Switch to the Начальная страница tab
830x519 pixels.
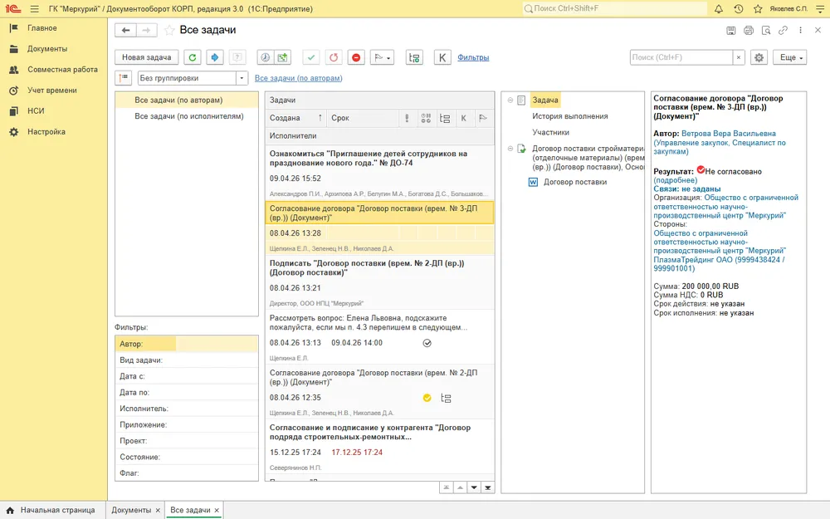point(51,510)
